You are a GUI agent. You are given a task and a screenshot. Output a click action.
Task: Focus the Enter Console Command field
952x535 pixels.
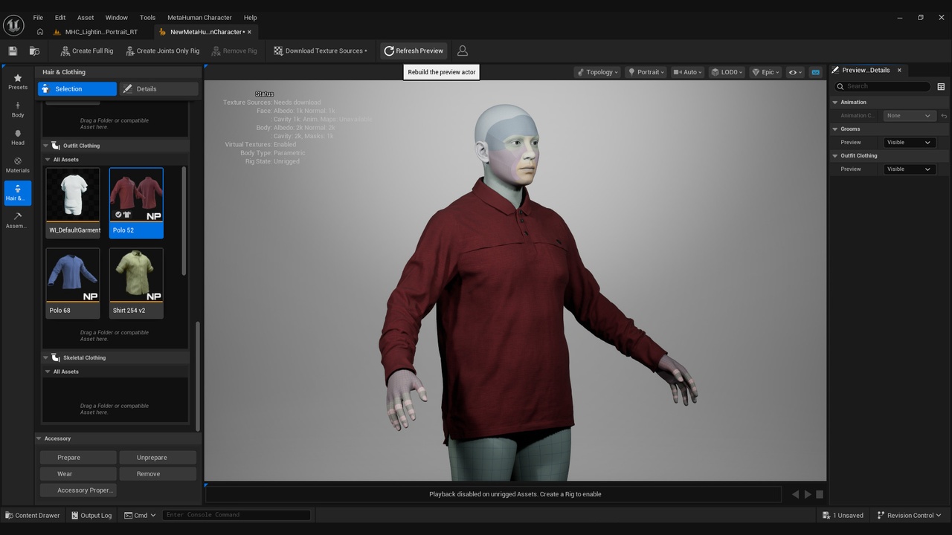[x=237, y=515]
